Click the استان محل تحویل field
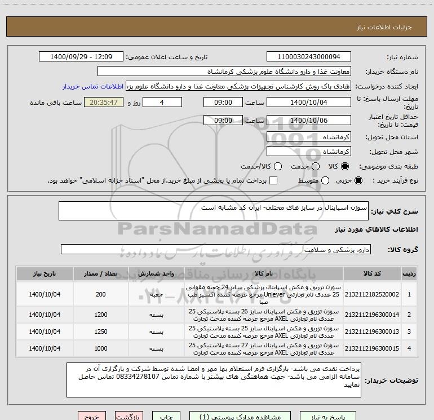Viewport: 434px width, 420px height. pyautogui.click(x=309, y=137)
